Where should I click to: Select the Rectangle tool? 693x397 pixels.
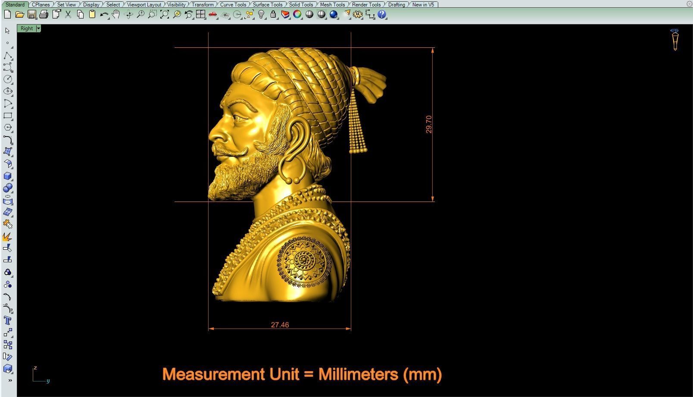8,115
